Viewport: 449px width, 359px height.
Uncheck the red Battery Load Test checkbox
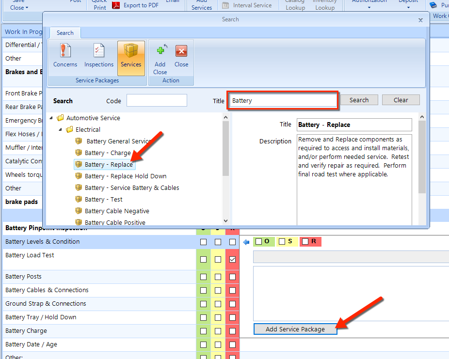[x=233, y=260]
